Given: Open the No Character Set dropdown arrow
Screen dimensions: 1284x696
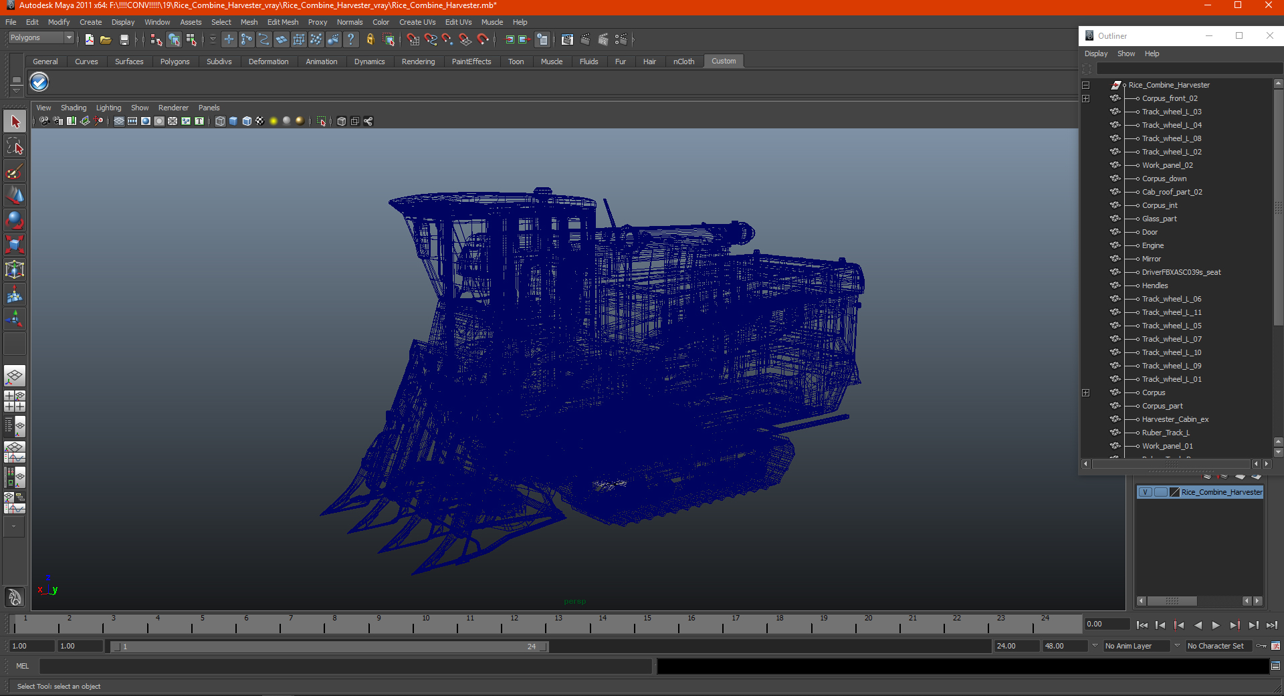Looking at the screenshot, I should [x=1177, y=646].
